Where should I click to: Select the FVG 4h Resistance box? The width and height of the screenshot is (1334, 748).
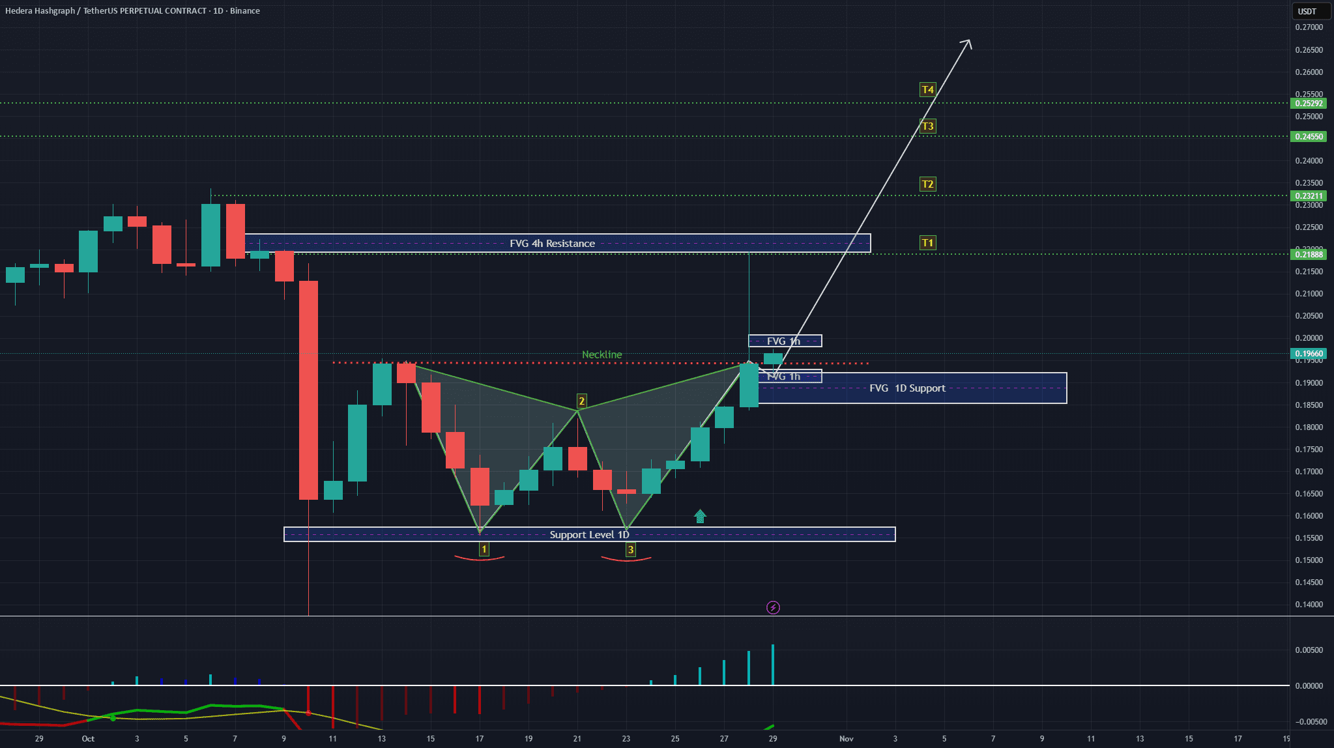pos(552,244)
